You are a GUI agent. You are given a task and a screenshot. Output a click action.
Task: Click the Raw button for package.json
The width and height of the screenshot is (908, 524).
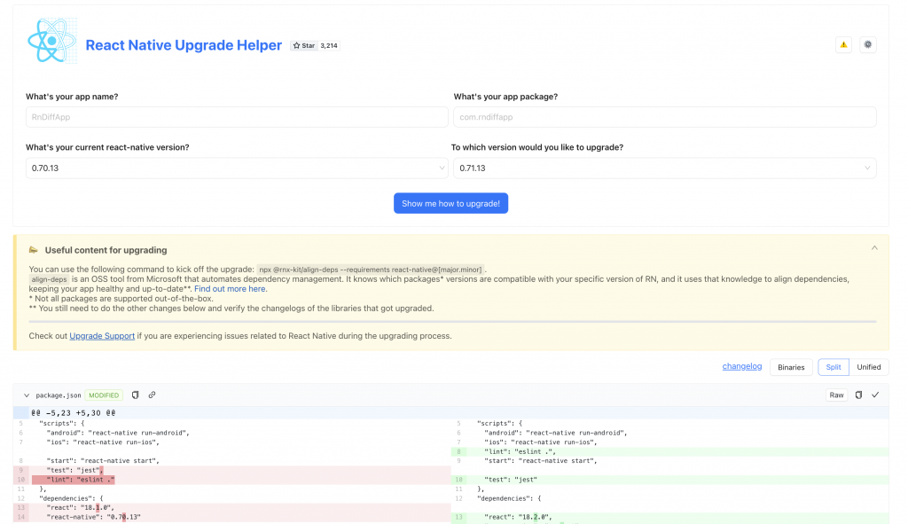[836, 395]
